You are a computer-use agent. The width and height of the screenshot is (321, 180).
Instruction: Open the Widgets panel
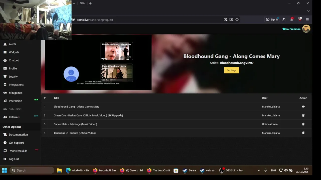click(14, 52)
